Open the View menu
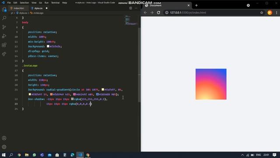280x158 pixels. coord(34,3)
